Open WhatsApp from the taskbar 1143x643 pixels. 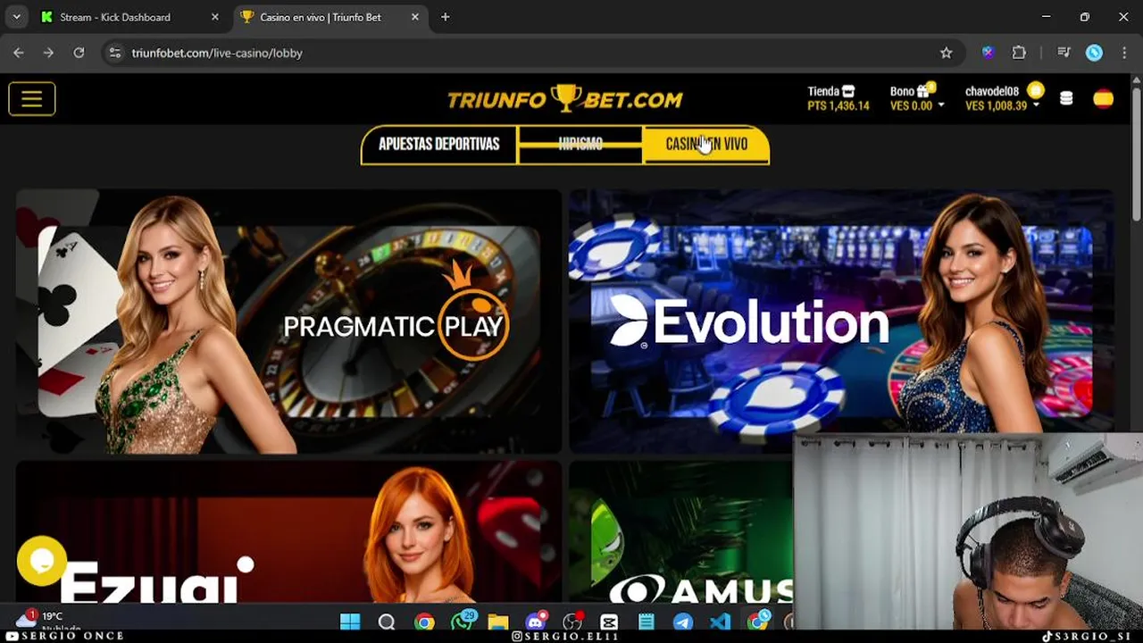coord(462,622)
